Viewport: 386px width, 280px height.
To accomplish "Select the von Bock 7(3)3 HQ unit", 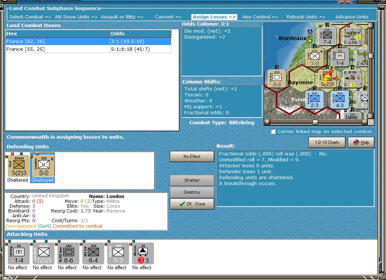I will (x=44, y=254).
